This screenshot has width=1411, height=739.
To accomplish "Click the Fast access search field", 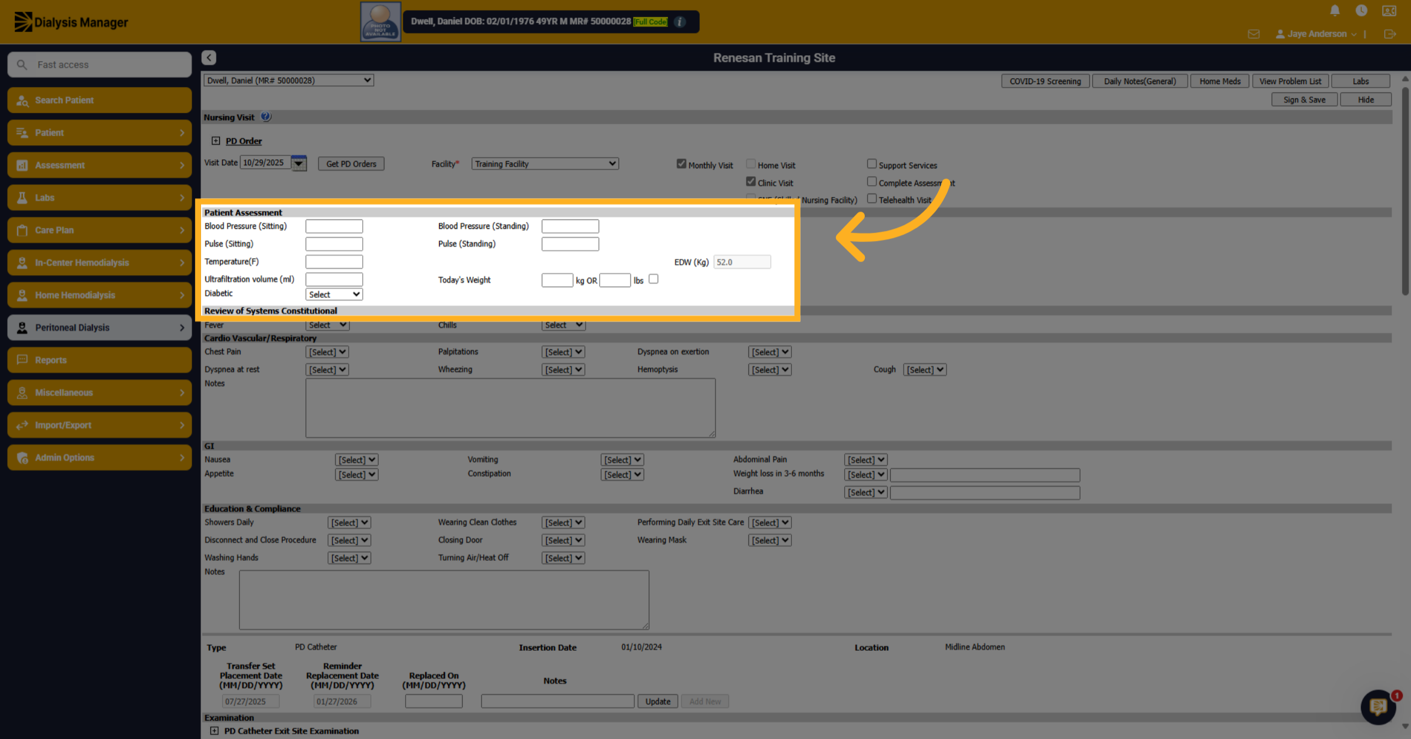I will pos(99,65).
